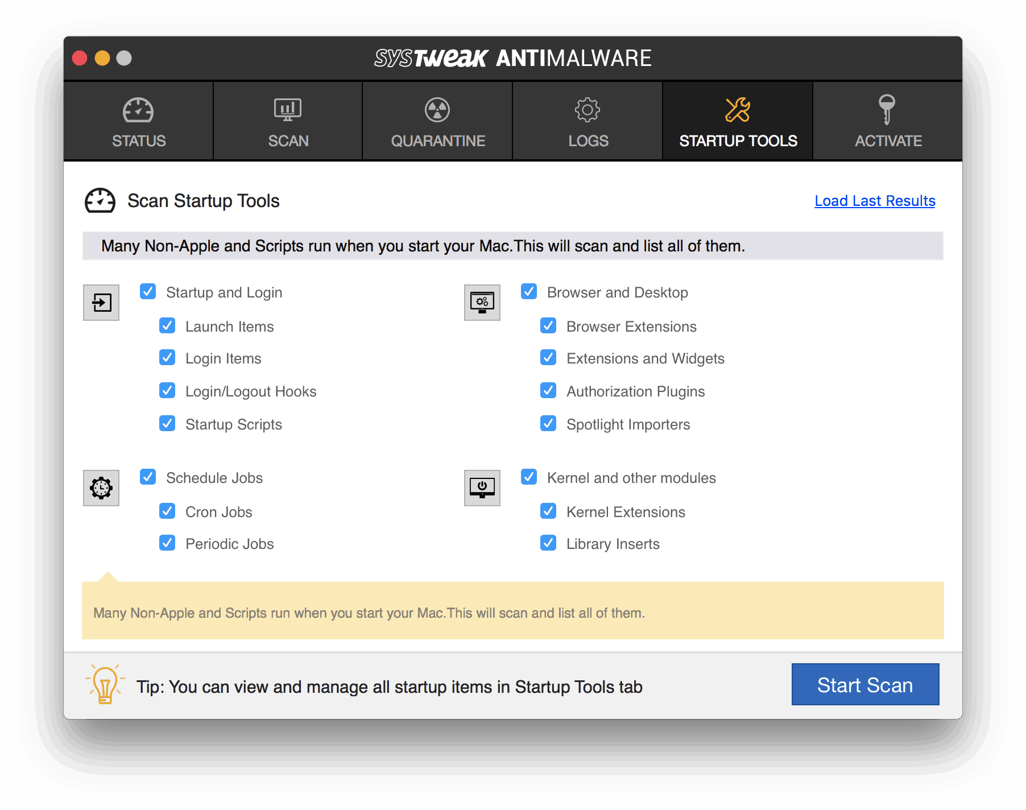Click the Scan monitor icon

[x=288, y=110]
